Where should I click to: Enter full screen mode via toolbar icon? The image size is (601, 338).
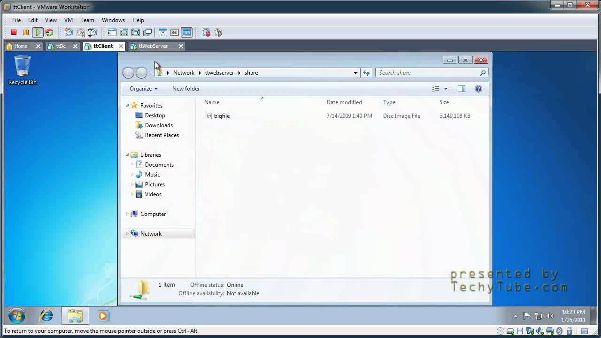point(136,32)
